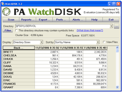This screenshot has height=92, width=122.
Task: Toggle the View Files checkbox
Action: pos(104,42)
